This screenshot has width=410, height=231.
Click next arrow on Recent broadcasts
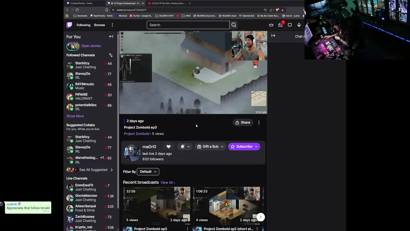[261, 217]
